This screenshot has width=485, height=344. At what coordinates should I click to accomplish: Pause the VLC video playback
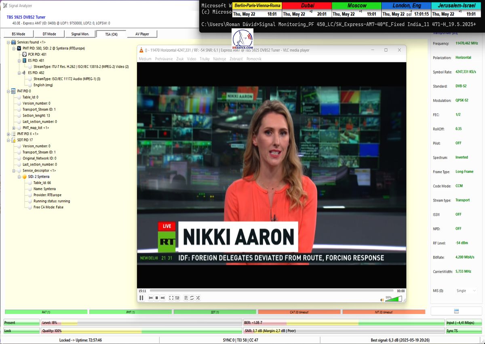141,298
